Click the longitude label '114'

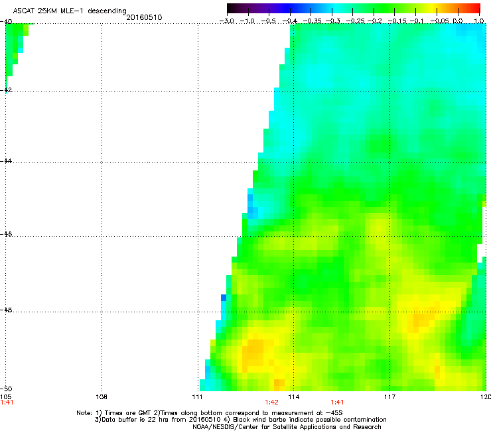pos(294,397)
